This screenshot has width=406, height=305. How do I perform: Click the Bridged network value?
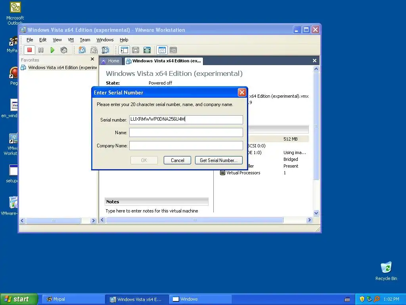pyautogui.click(x=291, y=159)
